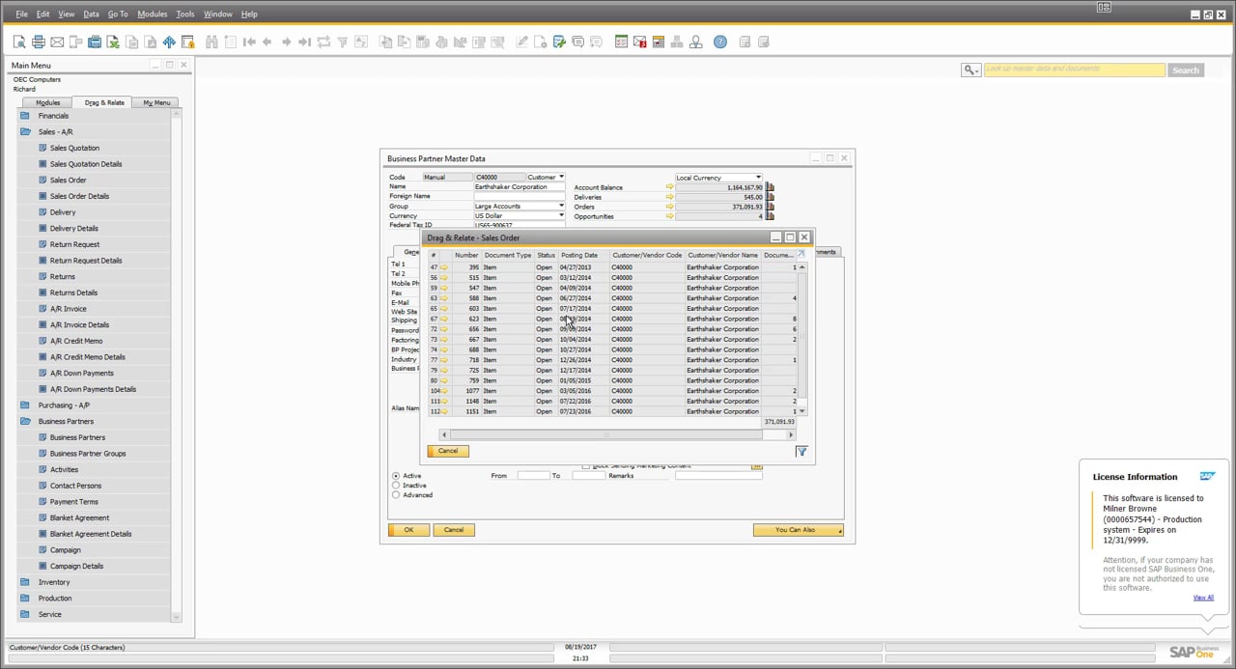The width and height of the screenshot is (1236, 669).
Task: Click the Foreign Name input field
Action: click(x=520, y=196)
